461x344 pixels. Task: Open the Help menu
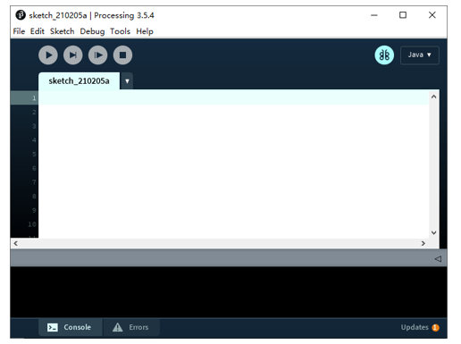(145, 31)
